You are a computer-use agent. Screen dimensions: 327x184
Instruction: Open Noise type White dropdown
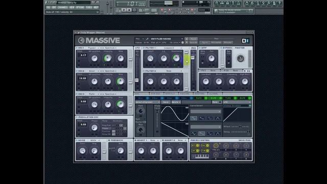click(95, 141)
